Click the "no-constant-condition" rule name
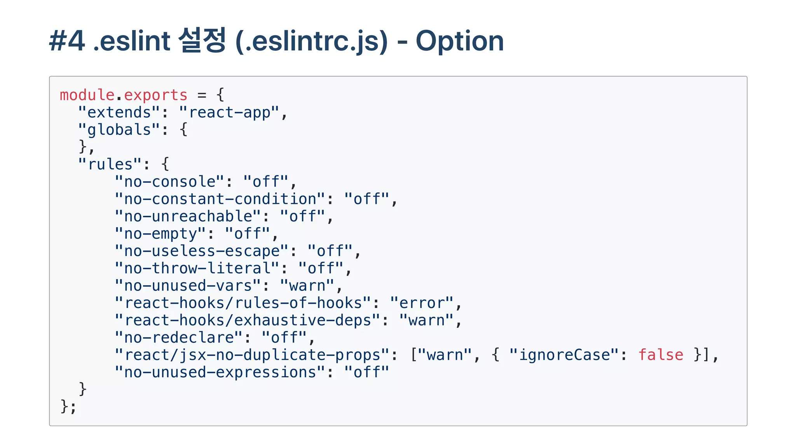The height and width of the screenshot is (448, 796). pos(220,199)
